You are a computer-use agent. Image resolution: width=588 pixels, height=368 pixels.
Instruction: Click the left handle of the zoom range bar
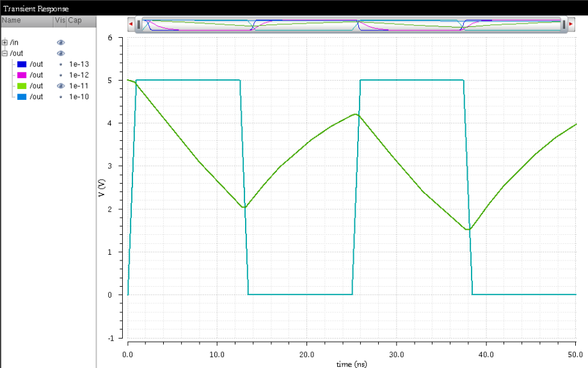click(138, 24)
